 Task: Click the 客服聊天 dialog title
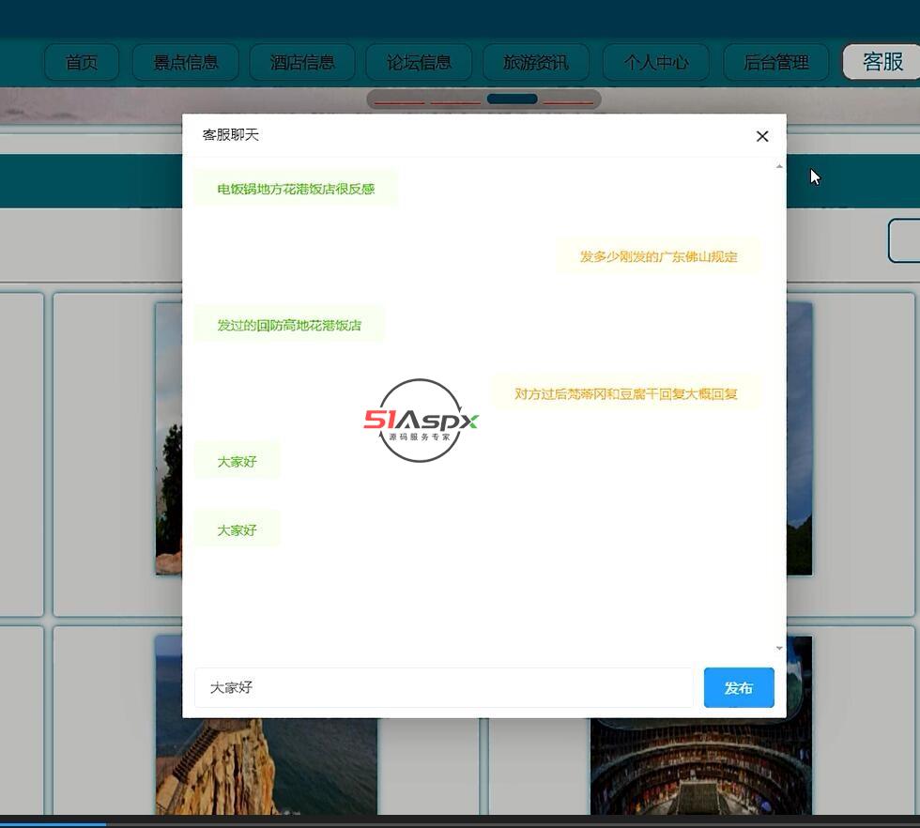point(231,135)
